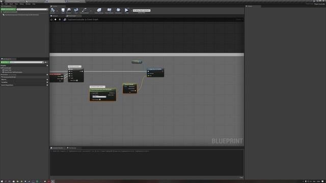
Task: Add a new function with the Functions plus icon
Action: (x=47, y=75)
